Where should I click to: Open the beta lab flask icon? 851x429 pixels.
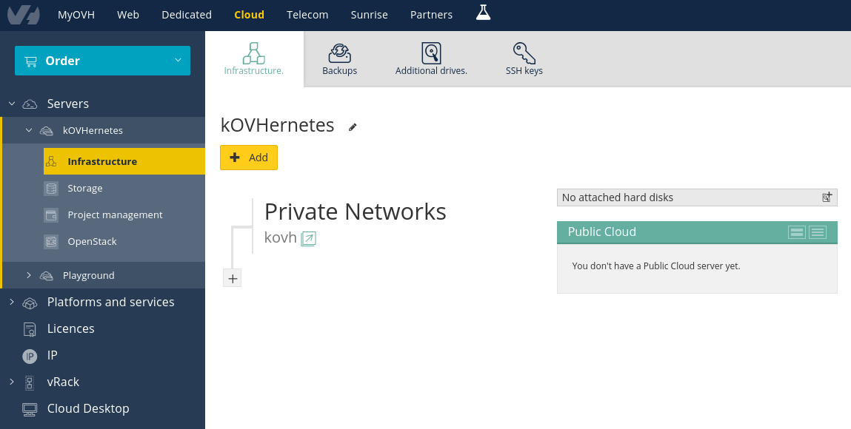coord(483,13)
